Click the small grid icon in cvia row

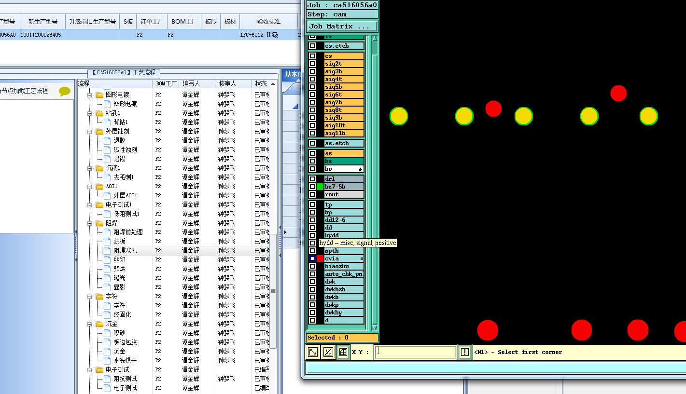(362, 259)
